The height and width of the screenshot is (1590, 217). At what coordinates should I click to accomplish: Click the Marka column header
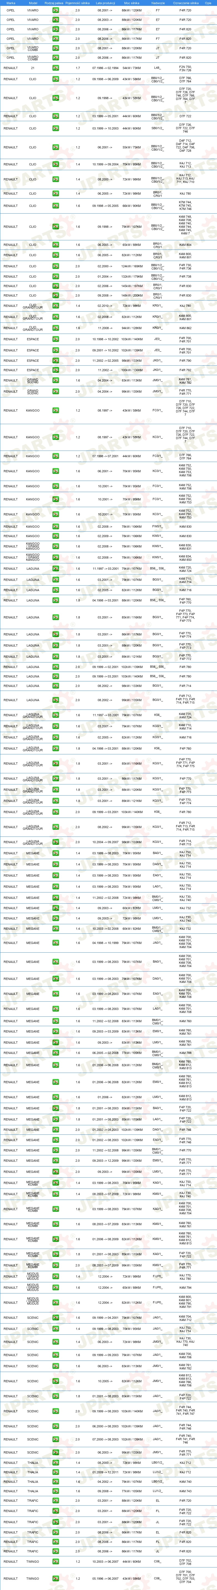(x=11, y=3)
